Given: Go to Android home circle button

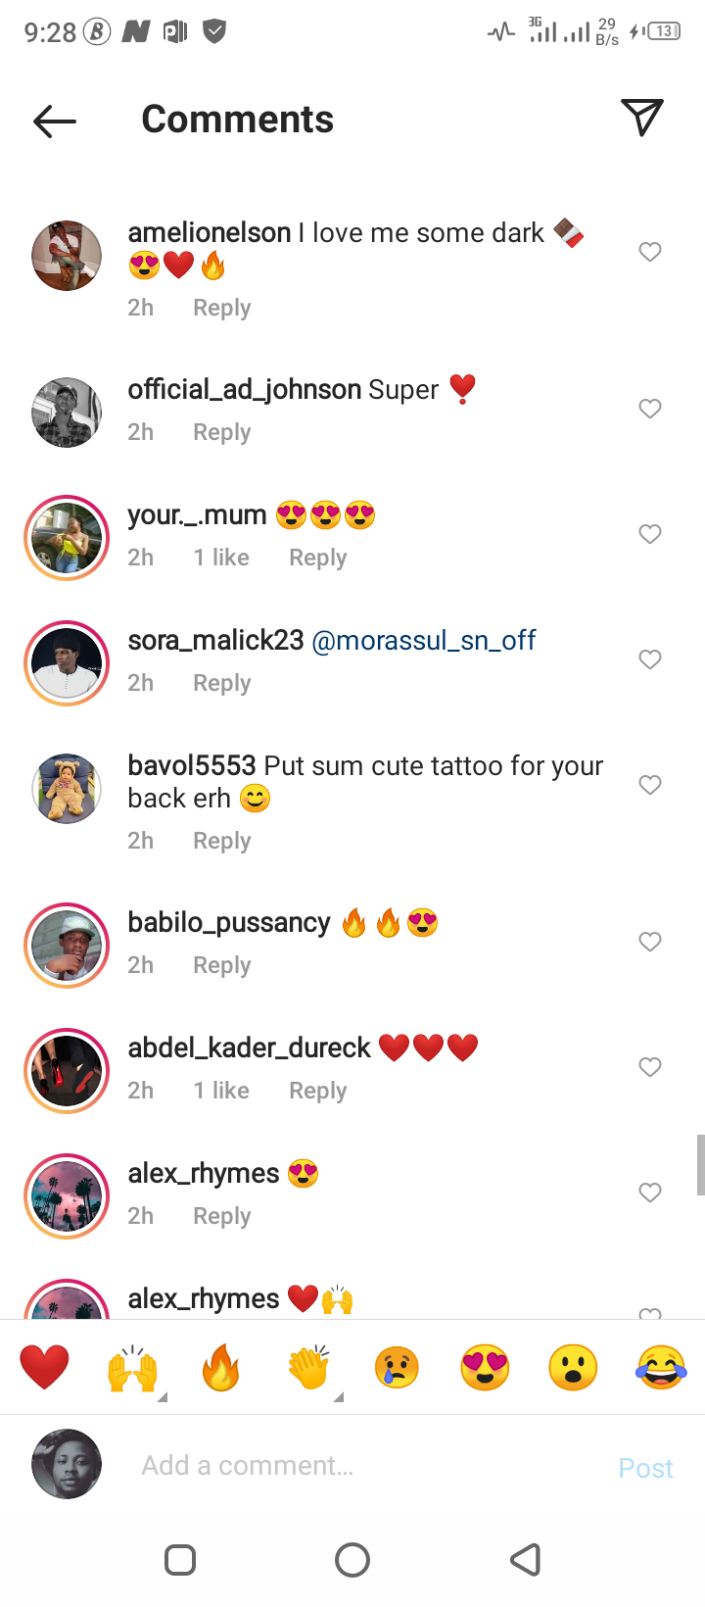Looking at the screenshot, I should pos(352,1560).
